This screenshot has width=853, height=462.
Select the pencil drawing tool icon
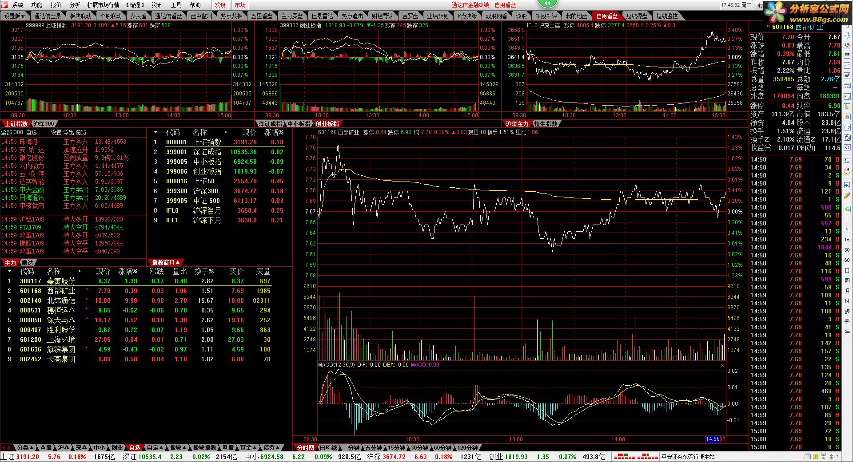point(847,195)
